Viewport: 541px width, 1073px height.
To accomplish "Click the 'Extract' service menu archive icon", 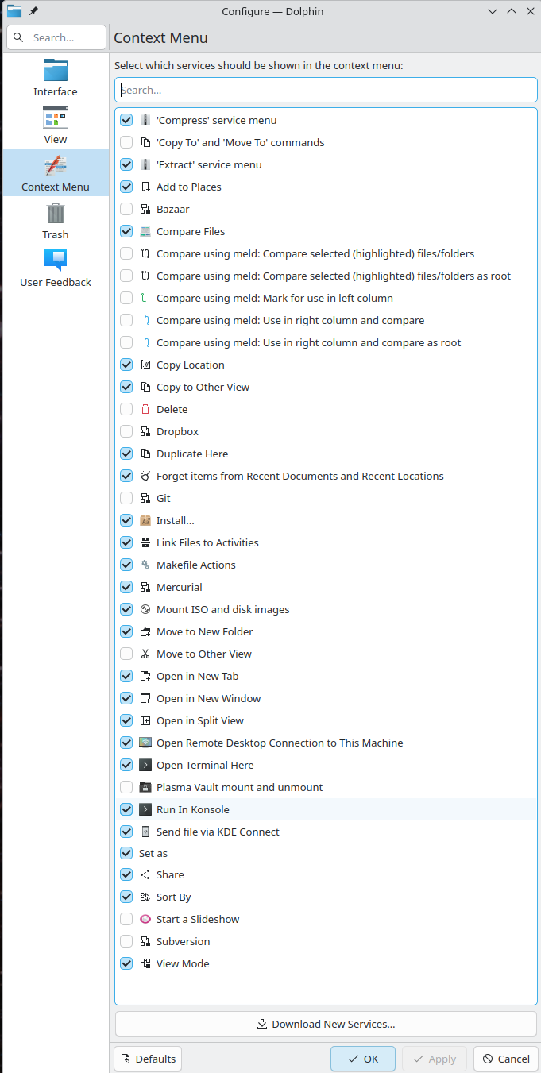I will click(145, 165).
